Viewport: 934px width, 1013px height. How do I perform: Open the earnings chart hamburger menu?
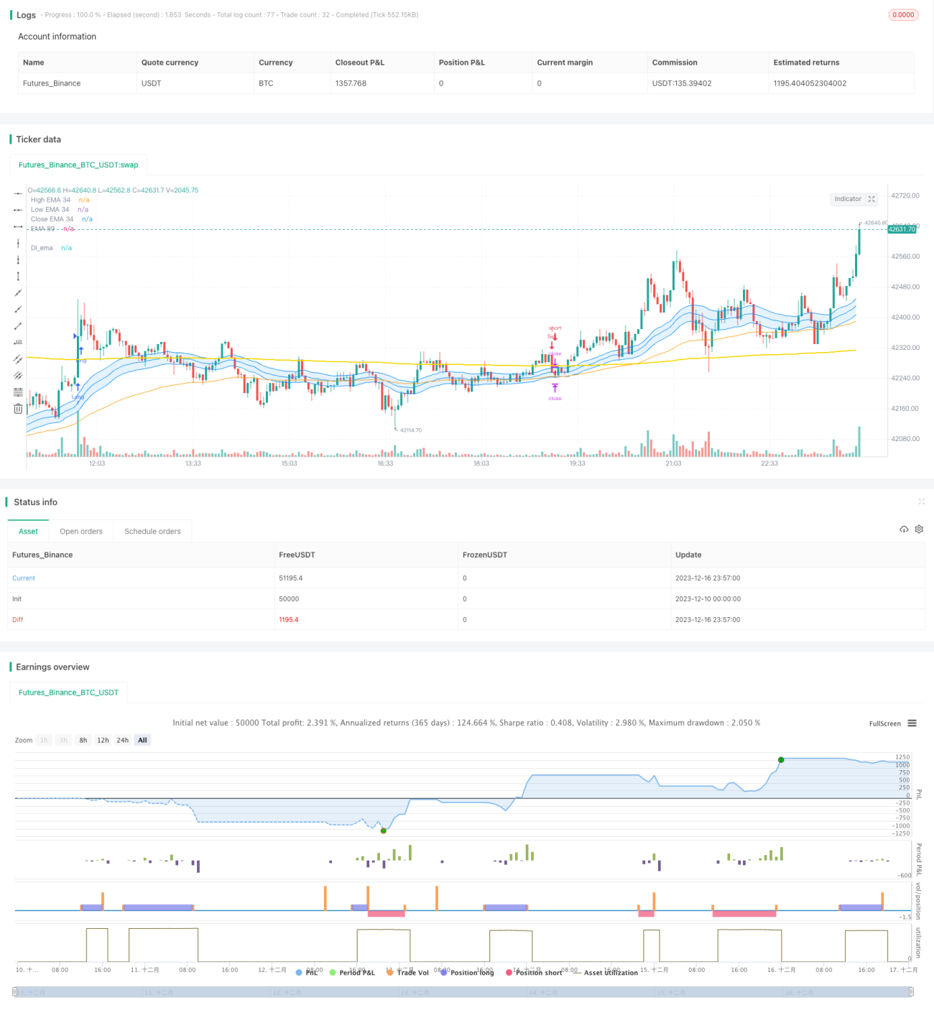[912, 723]
